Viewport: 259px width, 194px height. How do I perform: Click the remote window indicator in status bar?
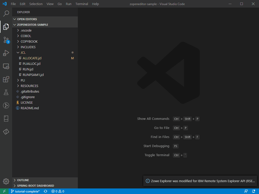pyautogui.click(x=4, y=191)
